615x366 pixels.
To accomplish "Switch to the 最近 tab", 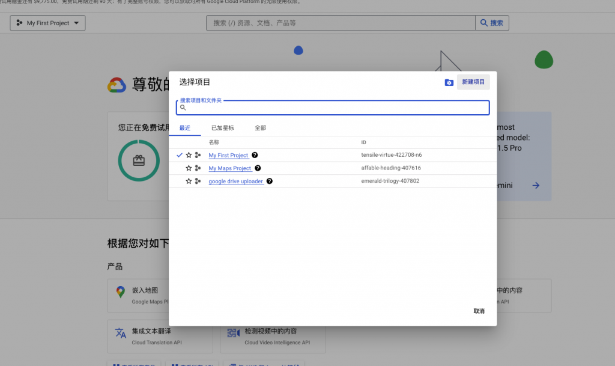I will 185,128.
